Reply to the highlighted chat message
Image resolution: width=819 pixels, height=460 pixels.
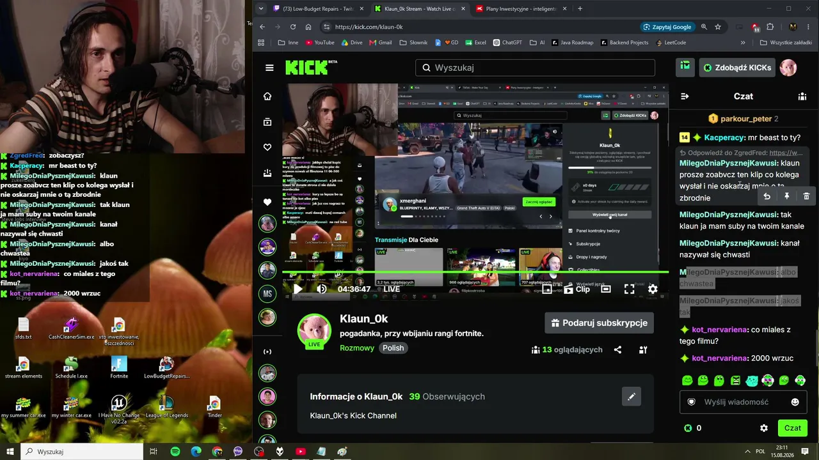pyautogui.click(x=767, y=196)
